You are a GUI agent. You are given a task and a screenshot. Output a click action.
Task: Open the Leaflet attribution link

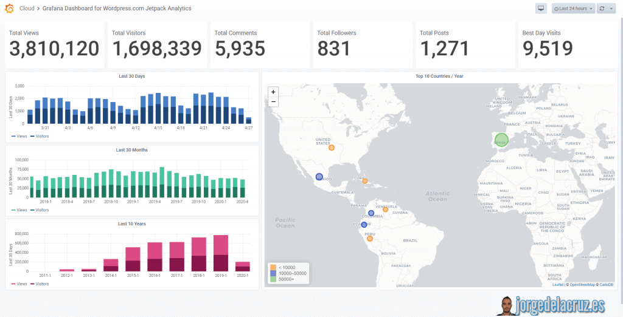pos(557,284)
